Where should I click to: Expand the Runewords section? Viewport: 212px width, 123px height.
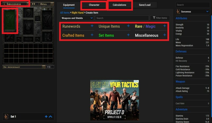[92, 26]
